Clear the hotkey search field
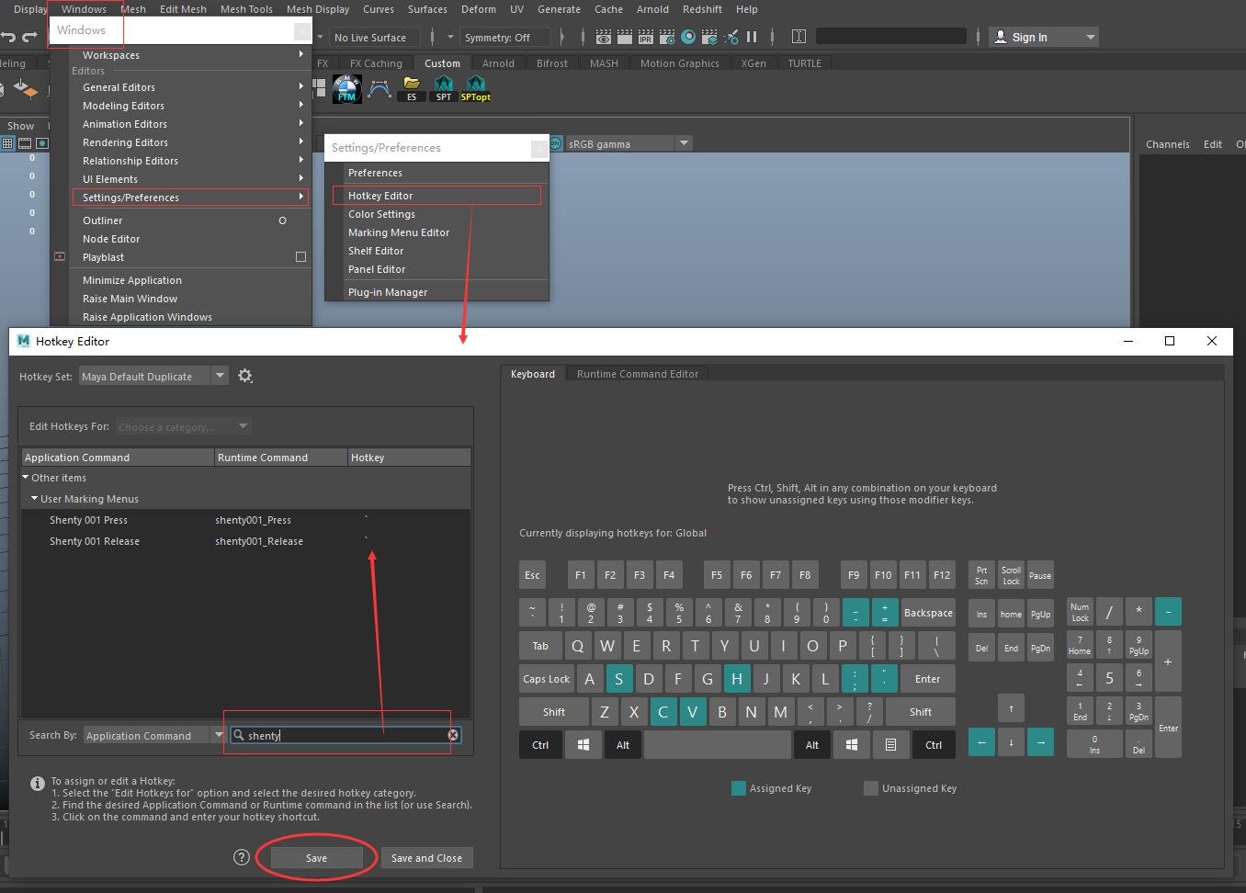 click(x=453, y=735)
